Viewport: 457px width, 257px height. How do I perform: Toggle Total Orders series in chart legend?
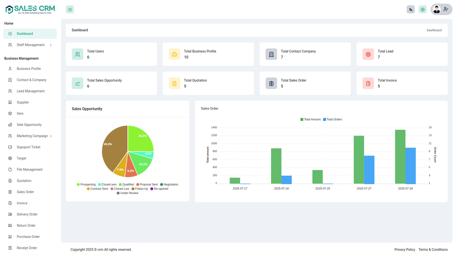click(332, 120)
